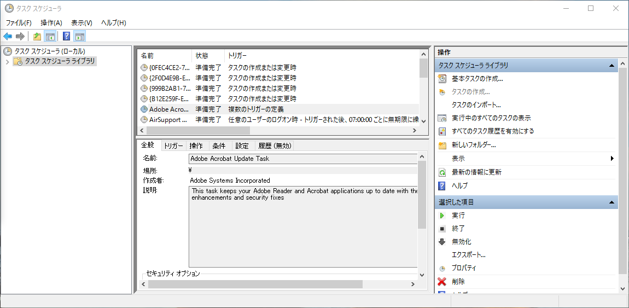Click the blue help toolbar icon

(x=67, y=37)
